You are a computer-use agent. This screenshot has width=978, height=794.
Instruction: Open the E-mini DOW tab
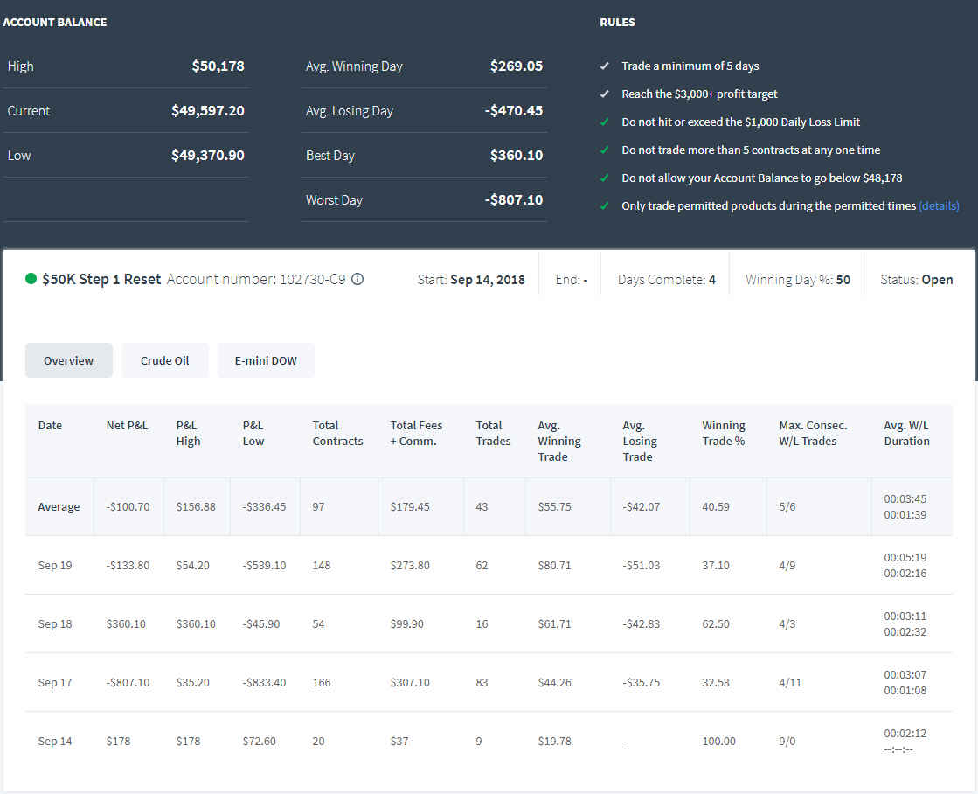point(266,360)
